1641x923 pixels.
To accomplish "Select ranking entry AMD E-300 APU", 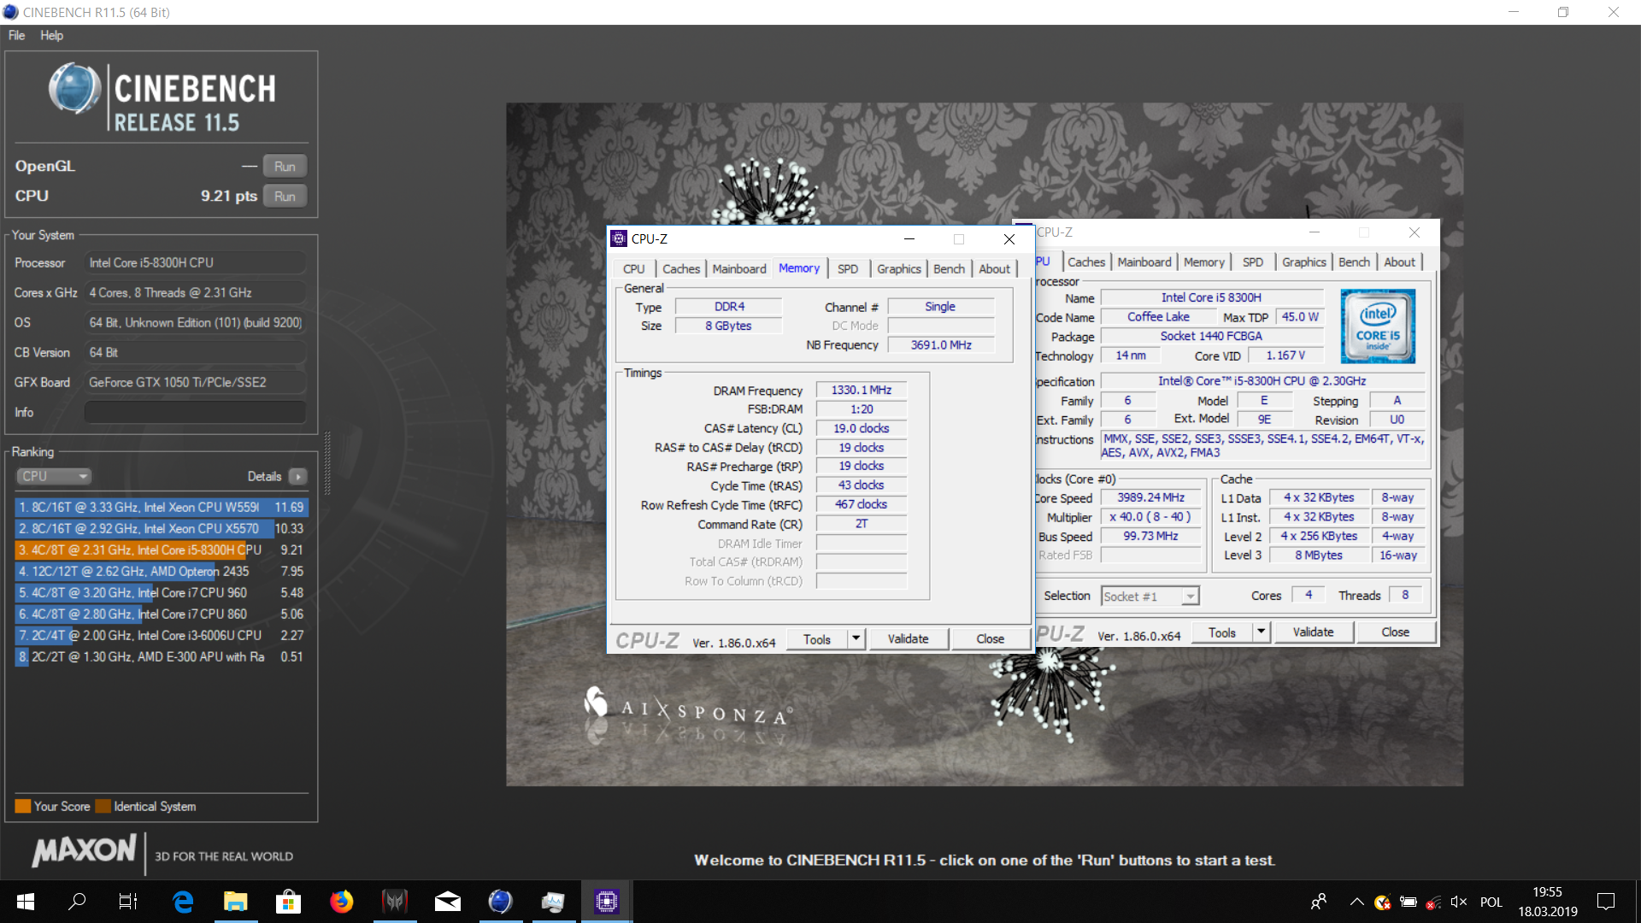I will [x=161, y=656].
